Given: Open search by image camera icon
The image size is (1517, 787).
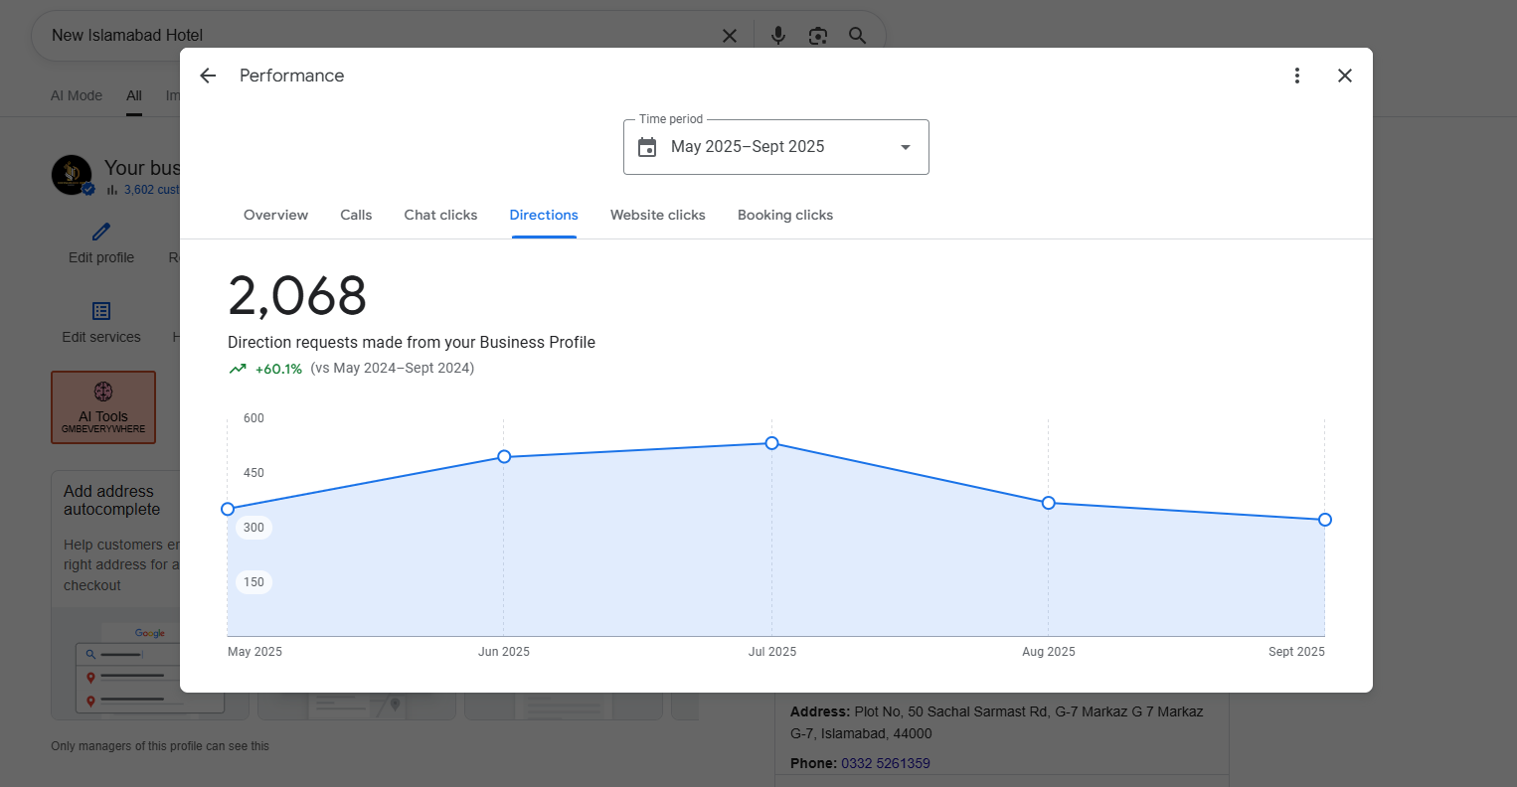Looking at the screenshot, I should [817, 36].
